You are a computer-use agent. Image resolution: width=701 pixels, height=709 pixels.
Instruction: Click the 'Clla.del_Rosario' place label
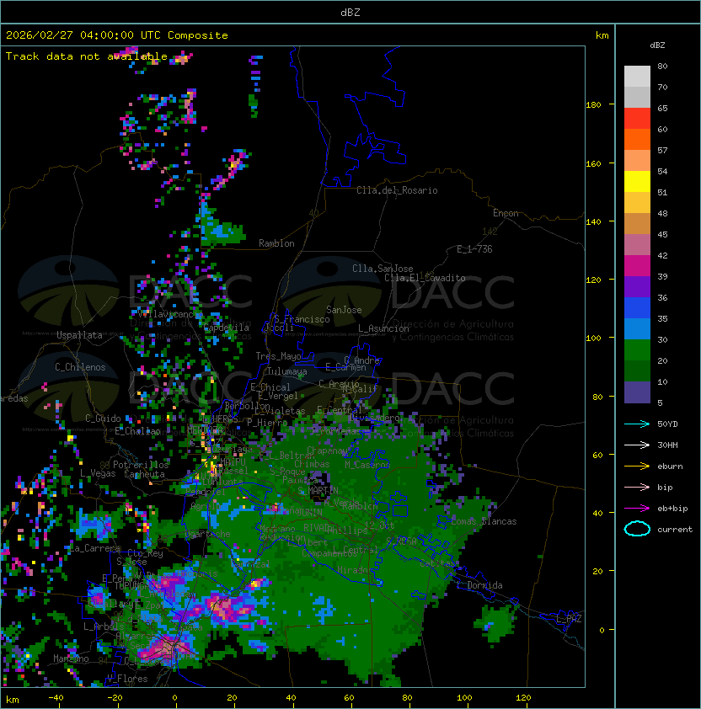coord(397,190)
